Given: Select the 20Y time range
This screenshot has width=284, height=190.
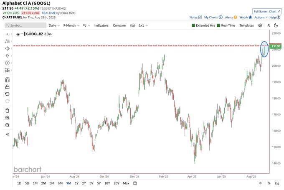Looking at the screenshot, I should pyautogui.click(x=117, y=183).
